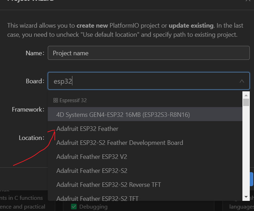This screenshot has width=254, height=211.
Task: Click the Espressif 32 platform grid icon
Action: (56, 100)
